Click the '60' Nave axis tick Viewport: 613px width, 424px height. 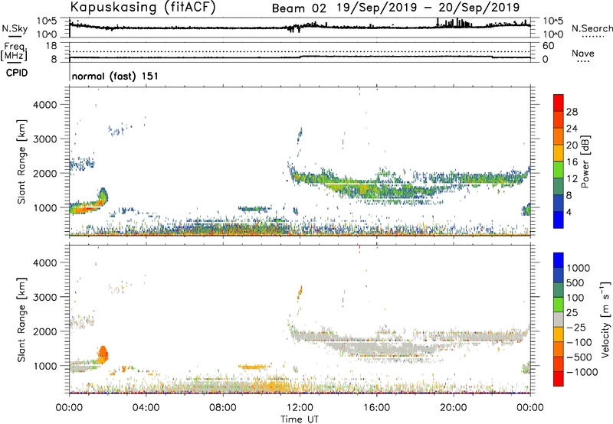pyautogui.click(x=548, y=46)
